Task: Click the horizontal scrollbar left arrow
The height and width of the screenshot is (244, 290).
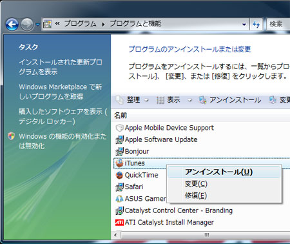Action: [115, 235]
